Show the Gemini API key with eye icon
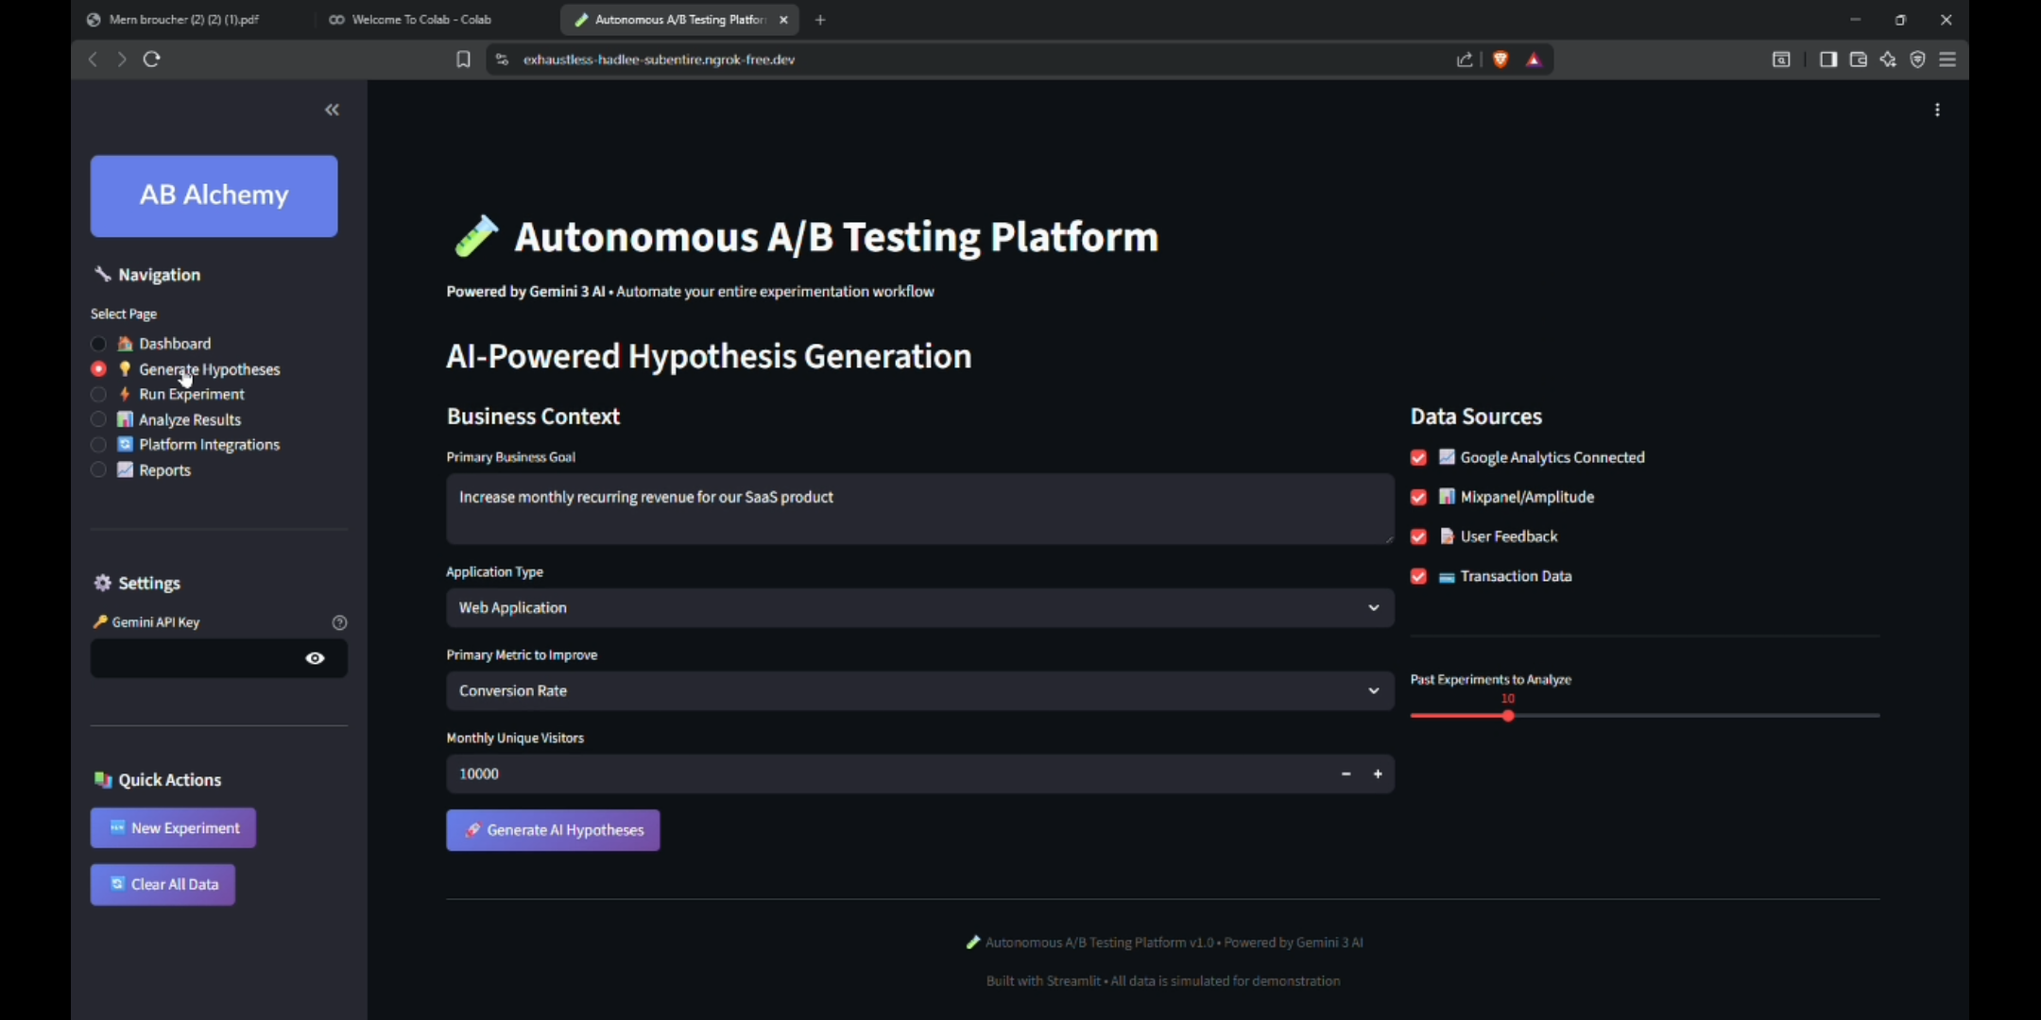 pyautogui.click(x=315, y=658)
